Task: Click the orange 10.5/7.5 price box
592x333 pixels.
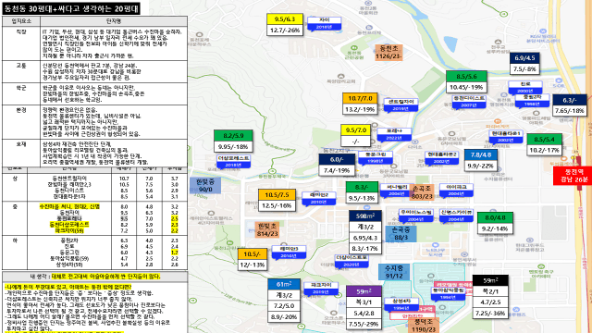Action: (277, 195)
